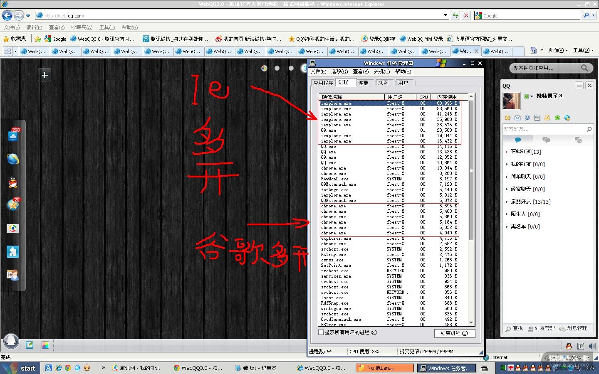Click the note-edit icon in WebQQ bottom bar
The width and height of the screenshot is (599, 374).
coord(30,345)
